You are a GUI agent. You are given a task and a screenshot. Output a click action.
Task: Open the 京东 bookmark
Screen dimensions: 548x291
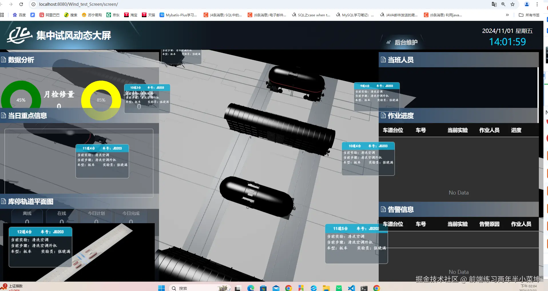click(113, 15)
